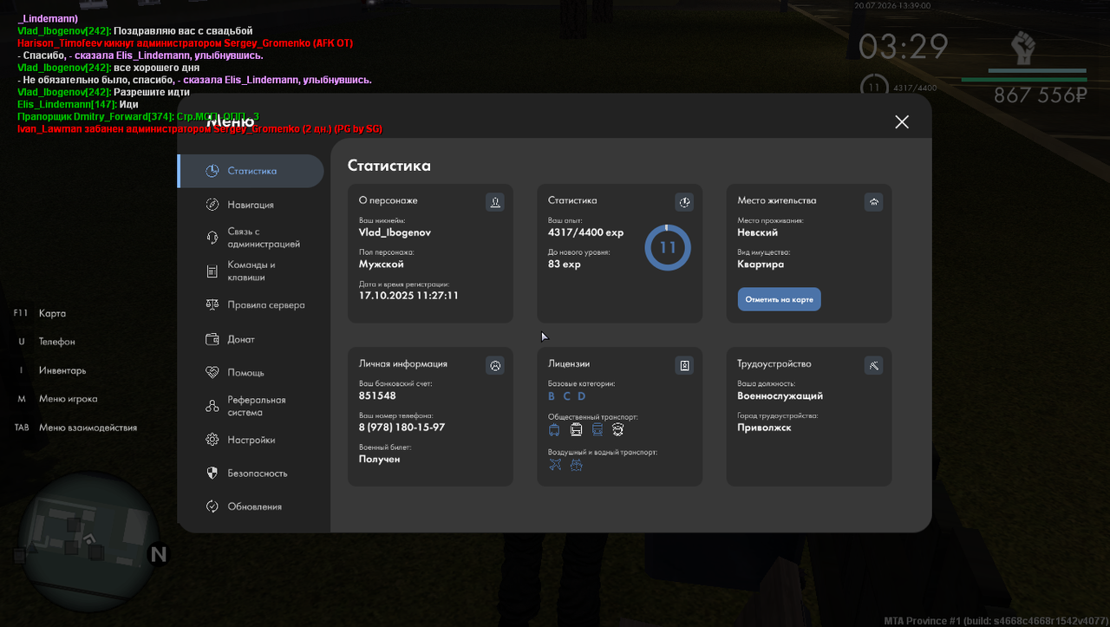Image resolution: width=1110 pixels, height=627 pixels.
Task: Click the I Инвентарь hint
Action: point(52,370)
